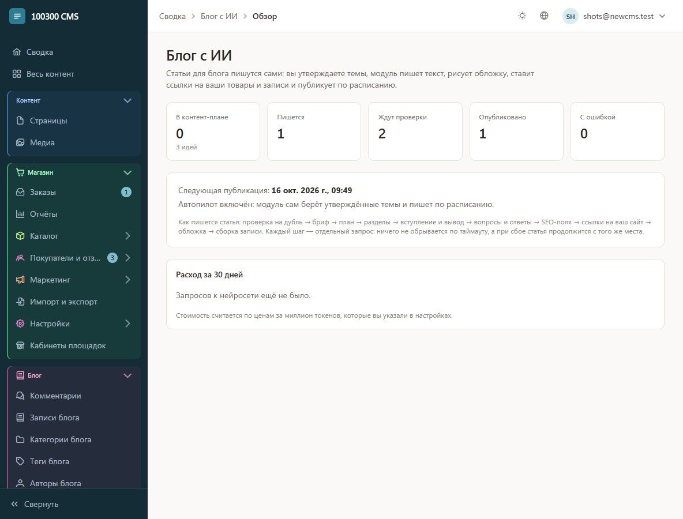This screenshot has width=683, height=519.
Task: Open the Опубликовано stat card
Action: point(516,131)
